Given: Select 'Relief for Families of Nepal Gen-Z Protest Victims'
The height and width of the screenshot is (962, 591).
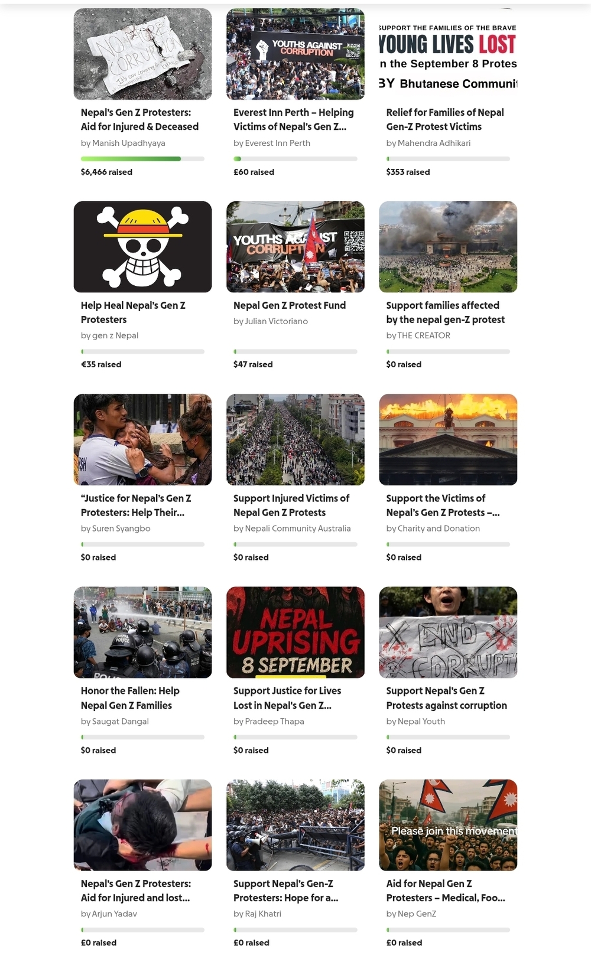Looking at the screenshot, I should pos(445,119).
